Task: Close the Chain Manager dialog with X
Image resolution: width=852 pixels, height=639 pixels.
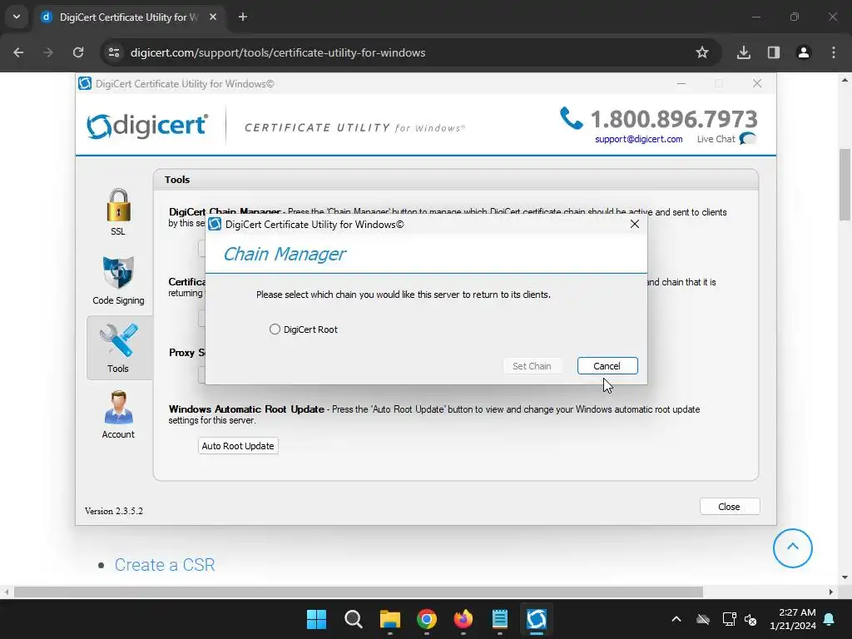Action: (x=634, y=224)
